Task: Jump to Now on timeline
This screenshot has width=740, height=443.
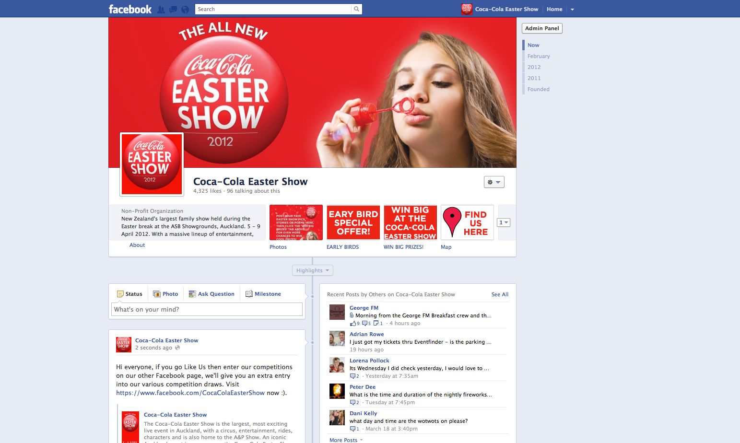Action: (533, 45)
